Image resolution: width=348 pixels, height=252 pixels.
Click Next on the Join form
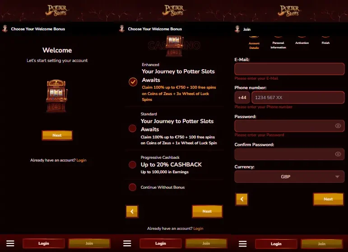[328, 199]
